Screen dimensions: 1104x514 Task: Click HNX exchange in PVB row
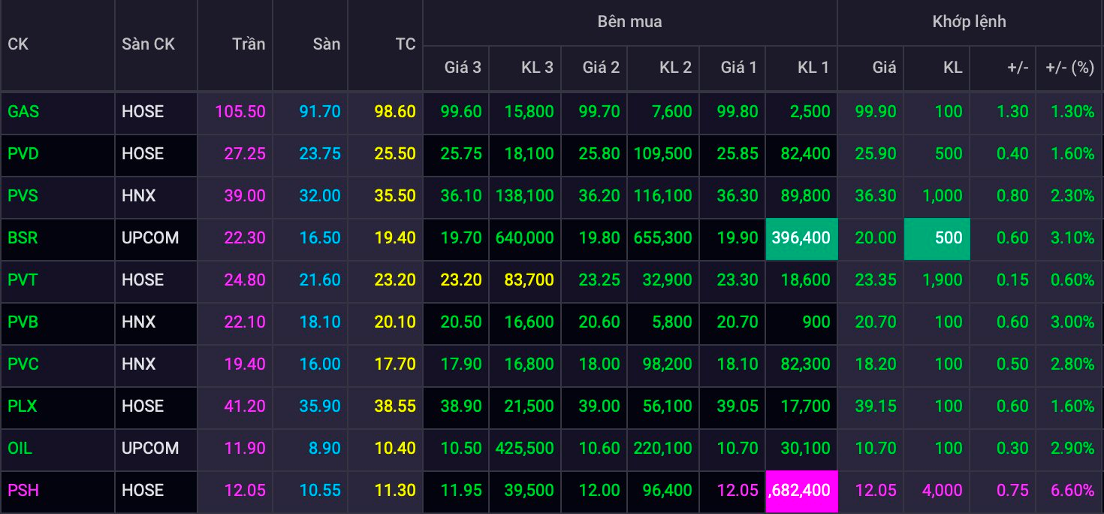click(x=139, y=322)
